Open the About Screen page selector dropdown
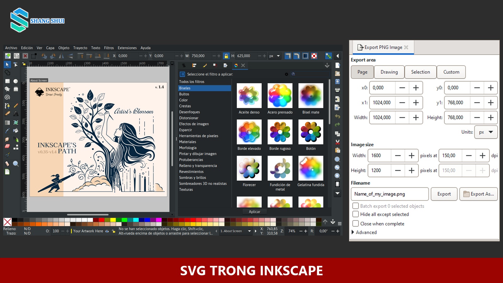Screen dimensions: 503x283 [x=236, y=231]
